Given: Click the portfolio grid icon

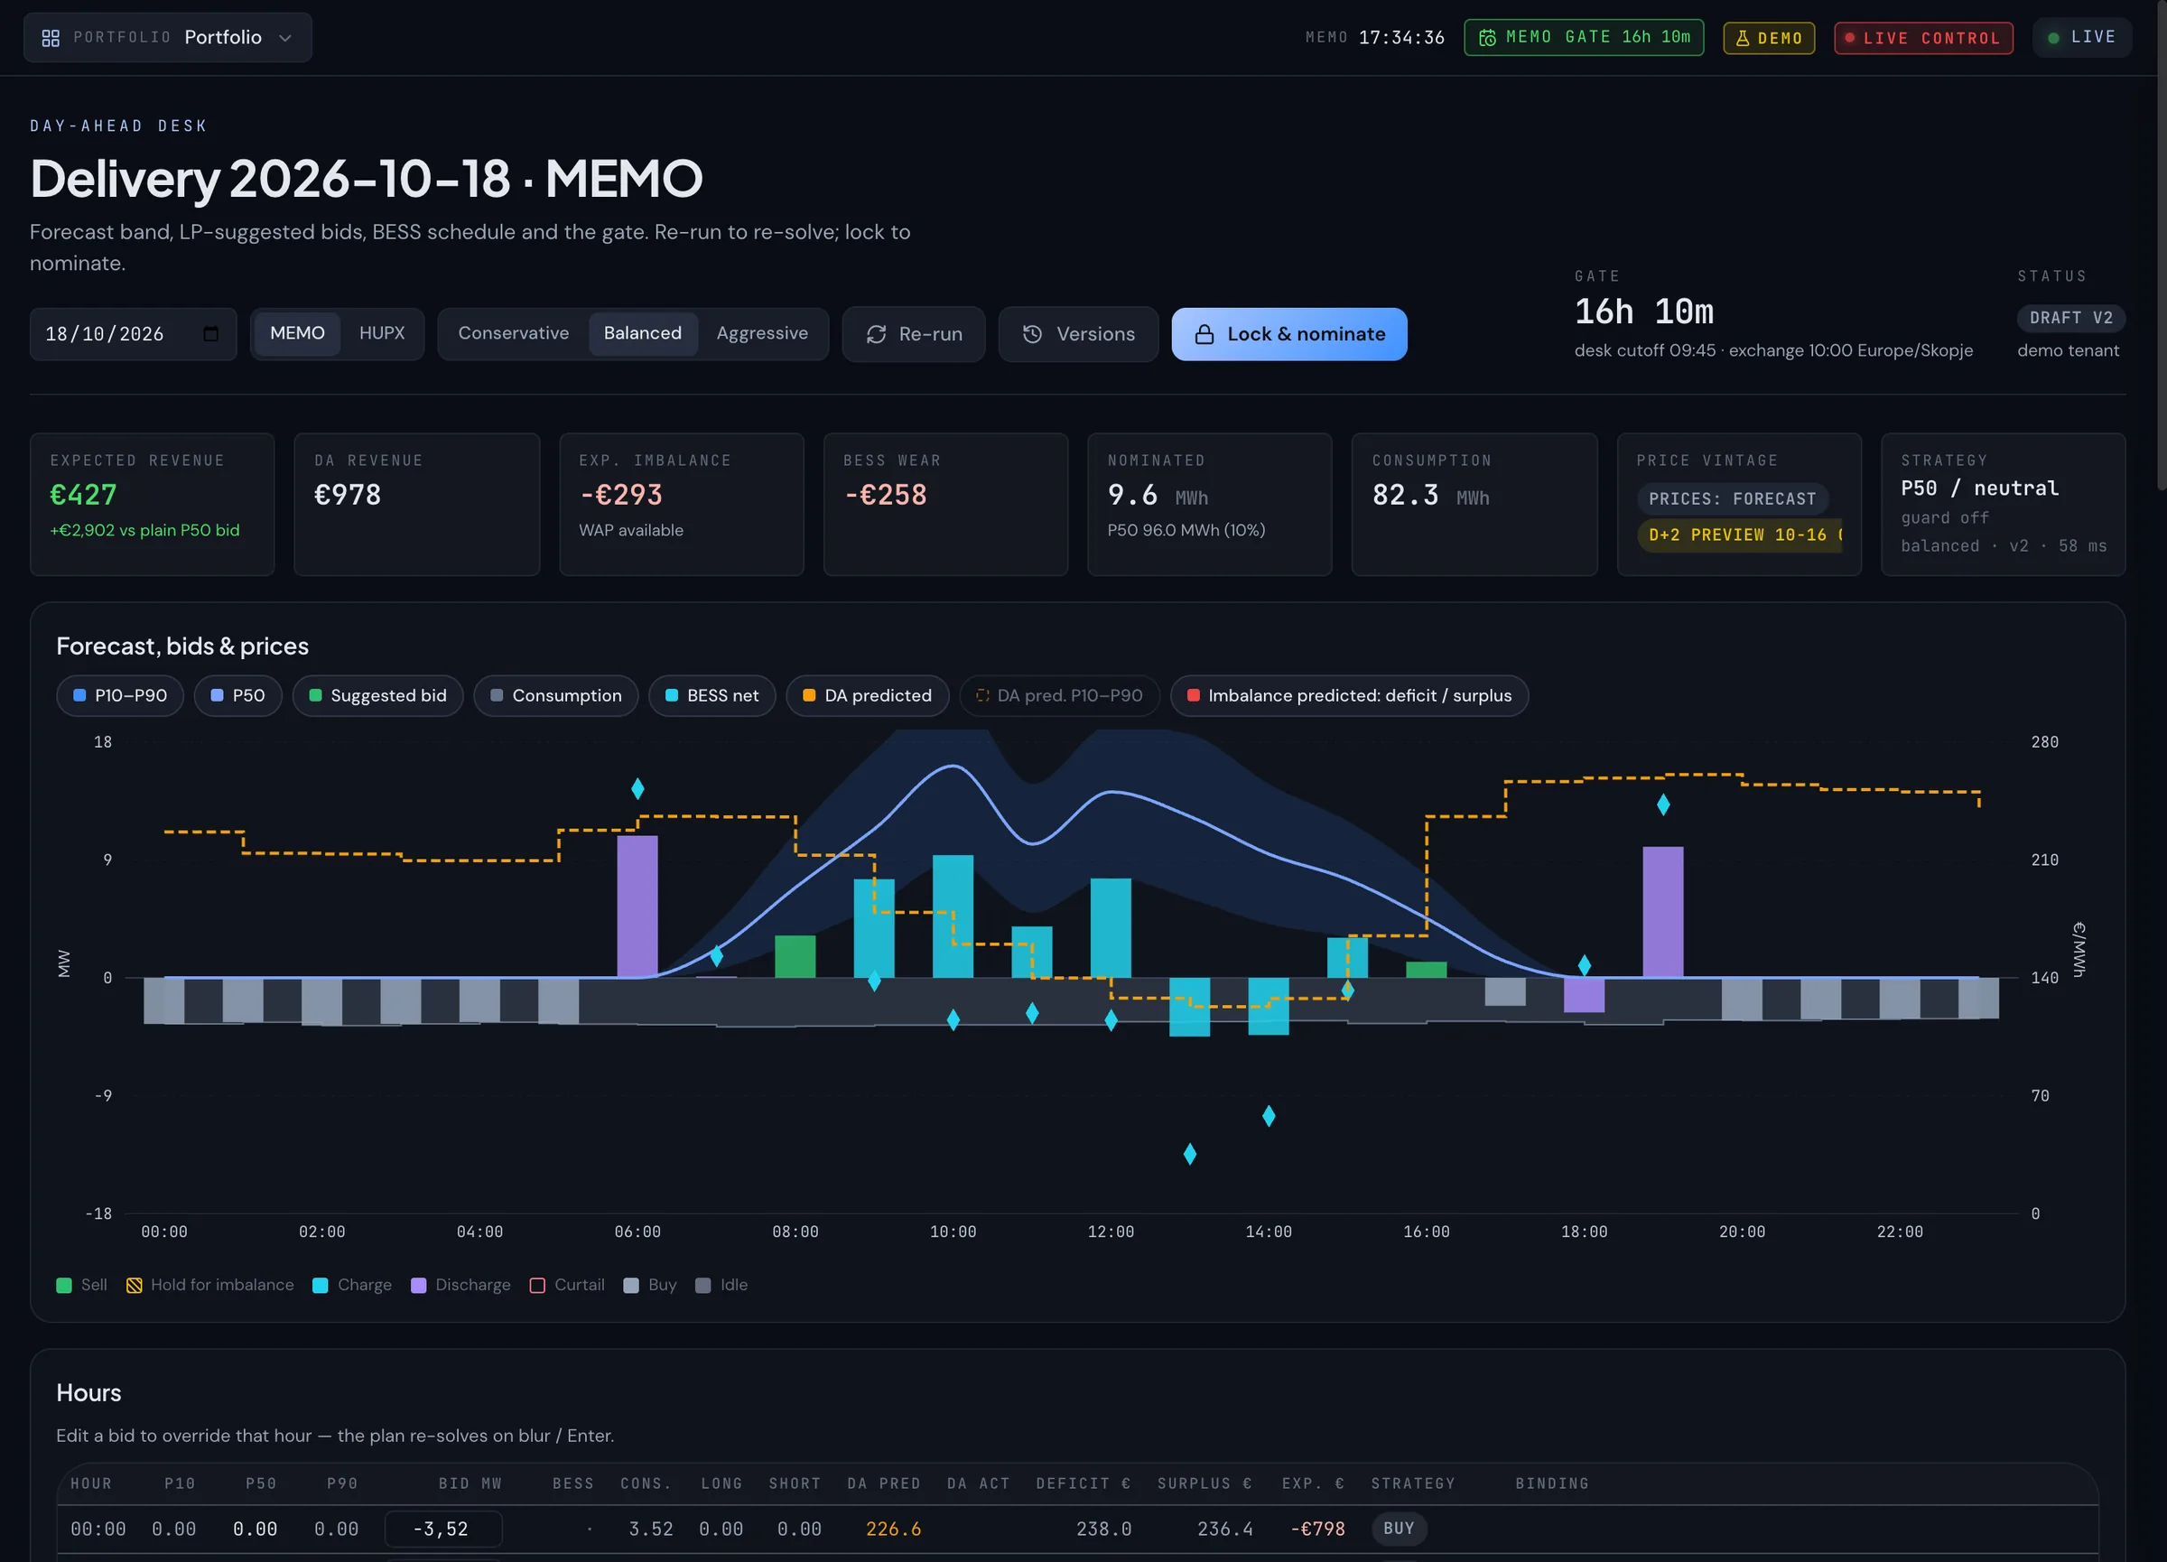Looking at the screenshot, I should pos(51,38).
